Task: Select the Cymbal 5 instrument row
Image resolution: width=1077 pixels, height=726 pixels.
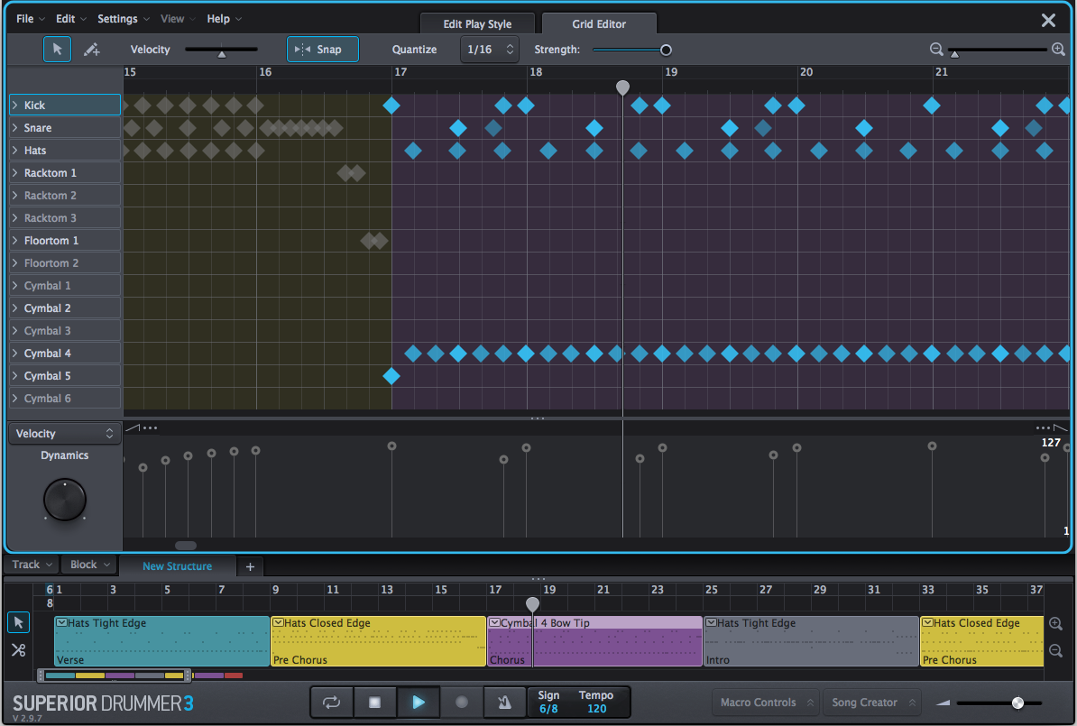Action: pos(65,376)
